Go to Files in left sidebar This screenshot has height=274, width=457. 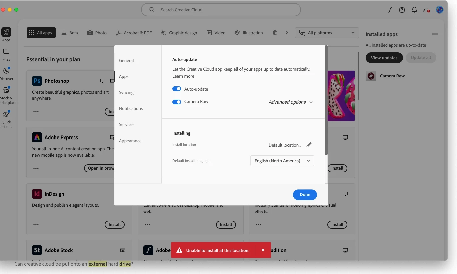6,54
